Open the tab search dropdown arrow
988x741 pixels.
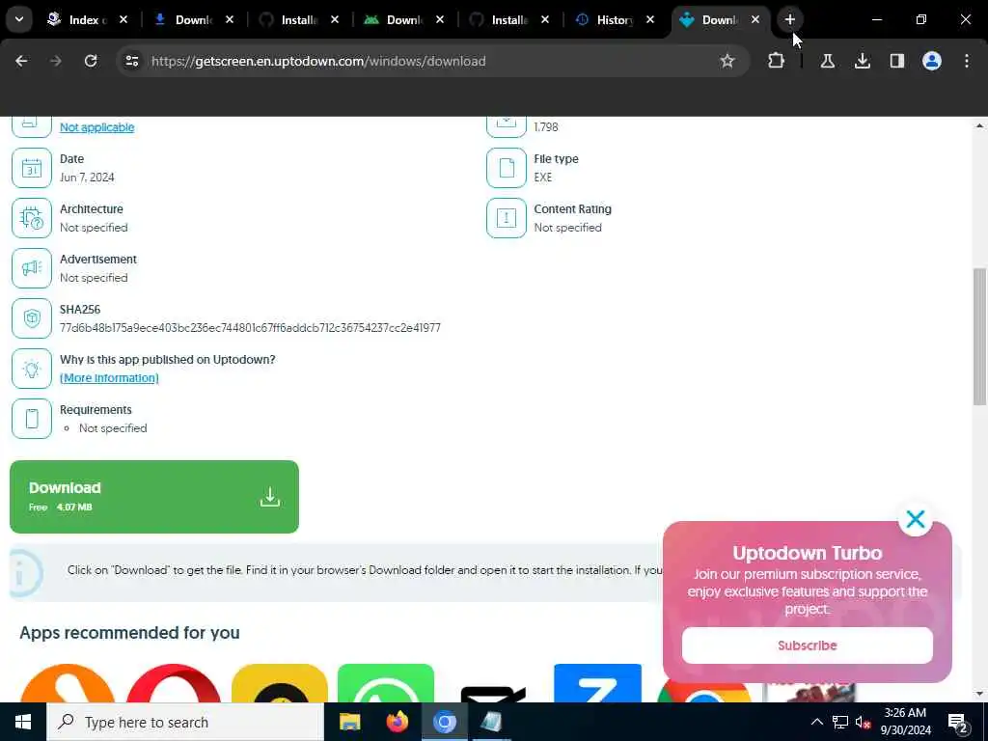point(19,19)
